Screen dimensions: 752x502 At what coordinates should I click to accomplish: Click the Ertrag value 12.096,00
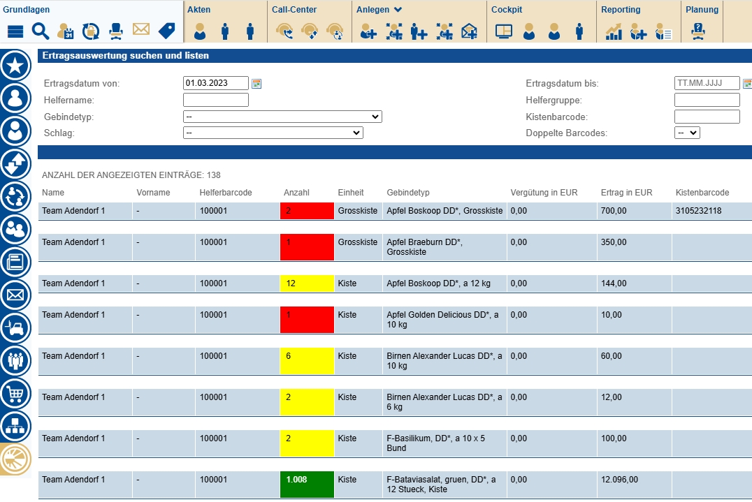[619, 480]
